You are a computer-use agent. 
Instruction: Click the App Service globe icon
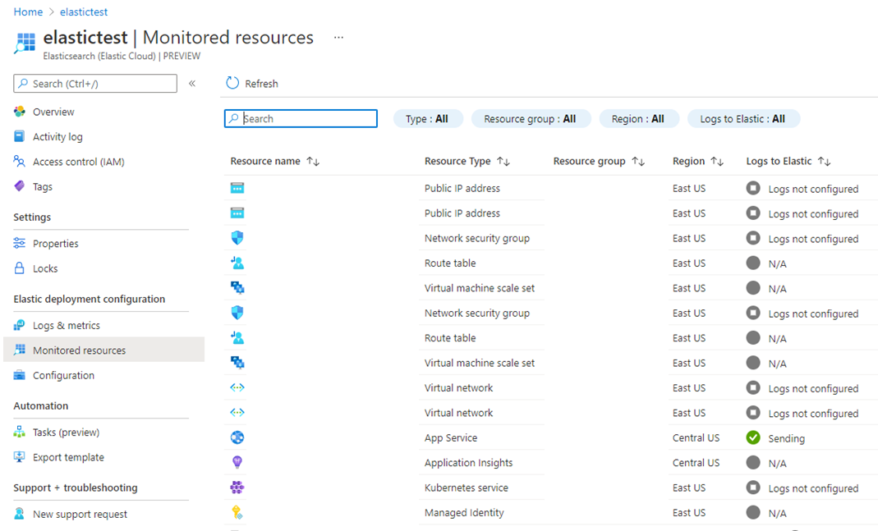coord(237,437)
